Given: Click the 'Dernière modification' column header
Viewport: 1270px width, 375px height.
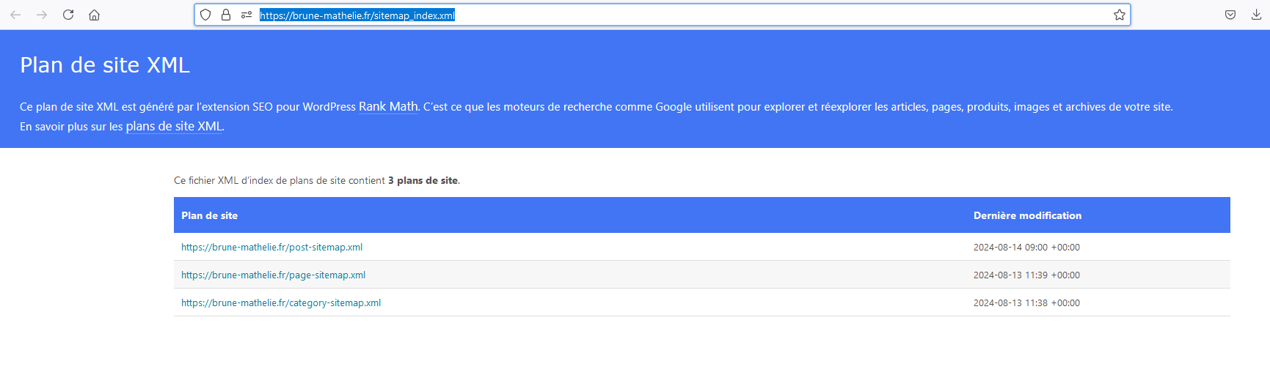Looking at the screenshot, I should 1027,215.
